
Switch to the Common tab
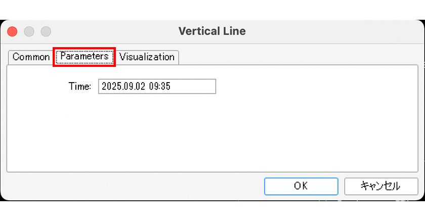[30, 57]
